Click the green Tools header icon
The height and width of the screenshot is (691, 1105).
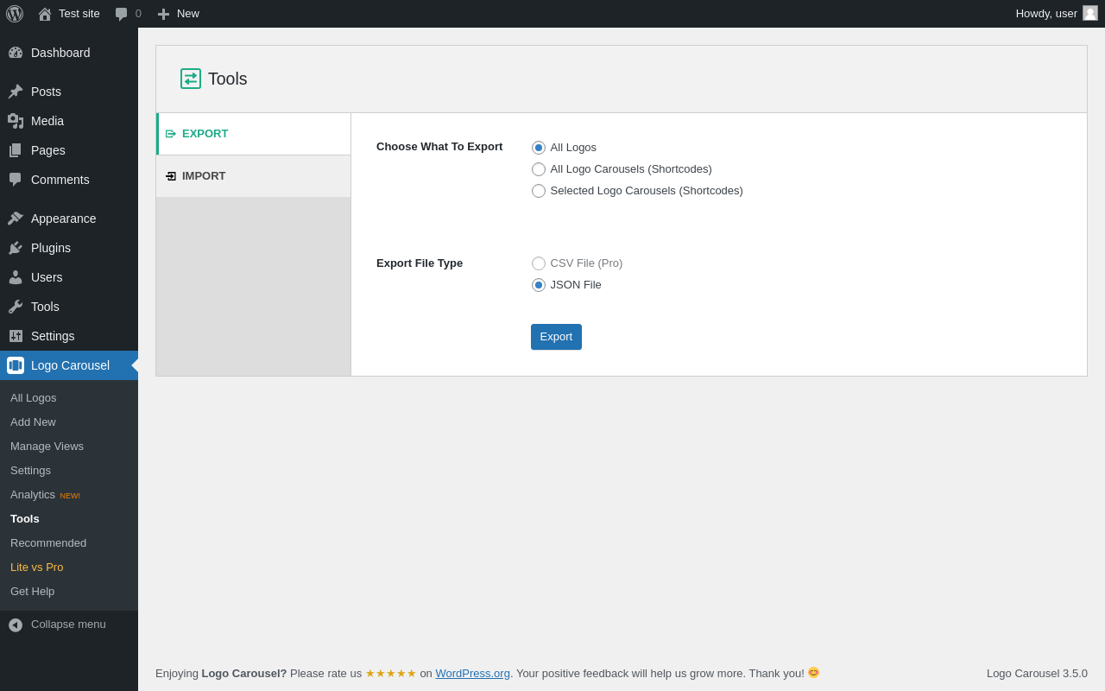point(191,79)
